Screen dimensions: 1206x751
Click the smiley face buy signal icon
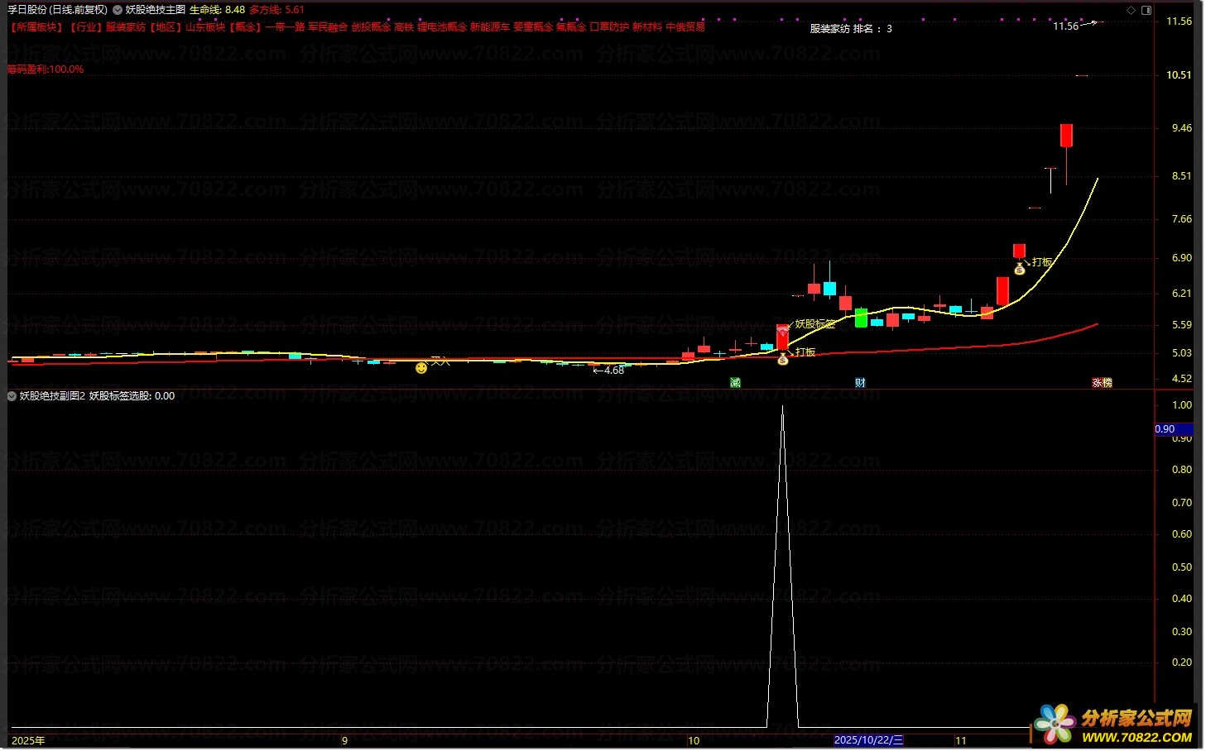click(421, 367)
